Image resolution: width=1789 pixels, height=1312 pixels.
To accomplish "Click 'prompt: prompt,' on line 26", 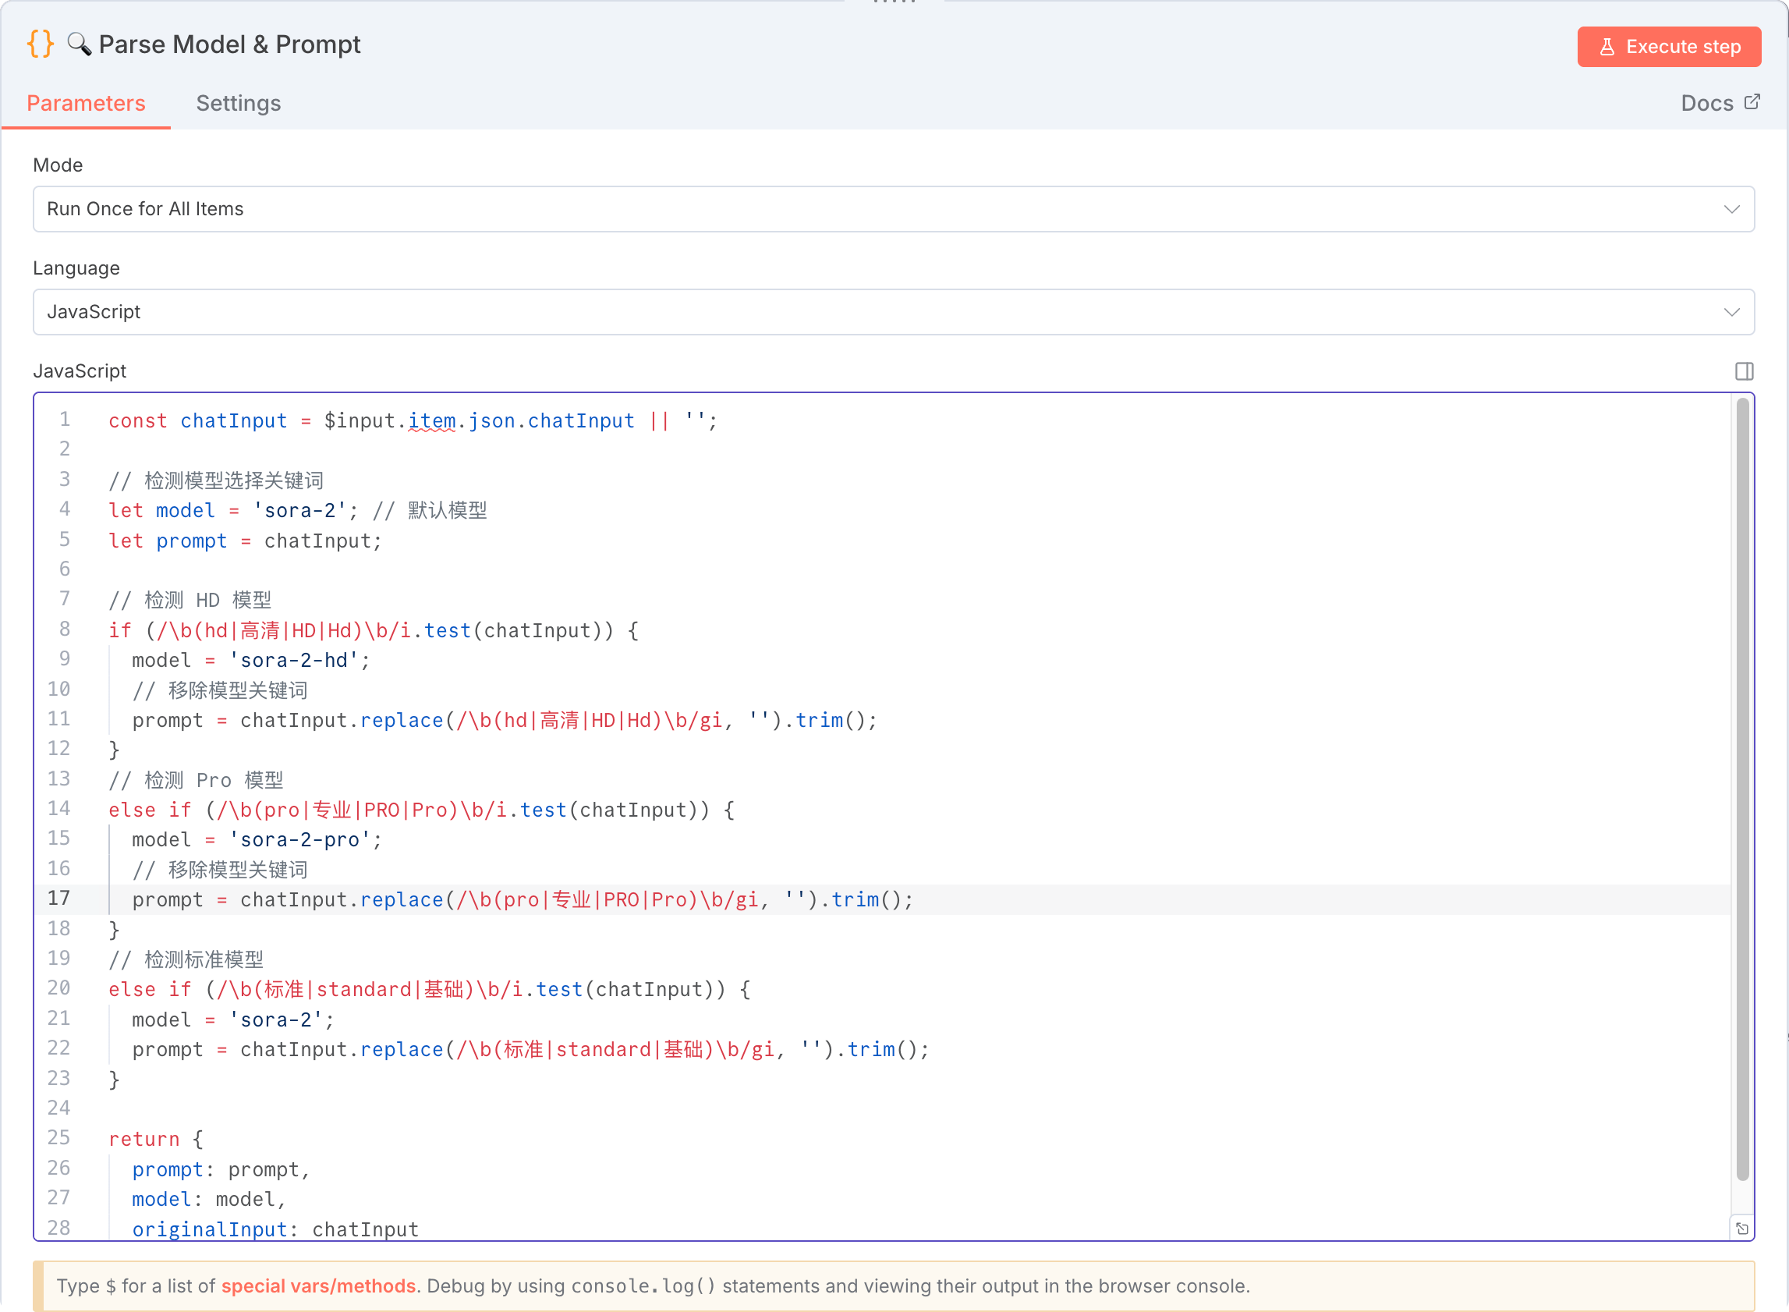I will coord(221,1169).
